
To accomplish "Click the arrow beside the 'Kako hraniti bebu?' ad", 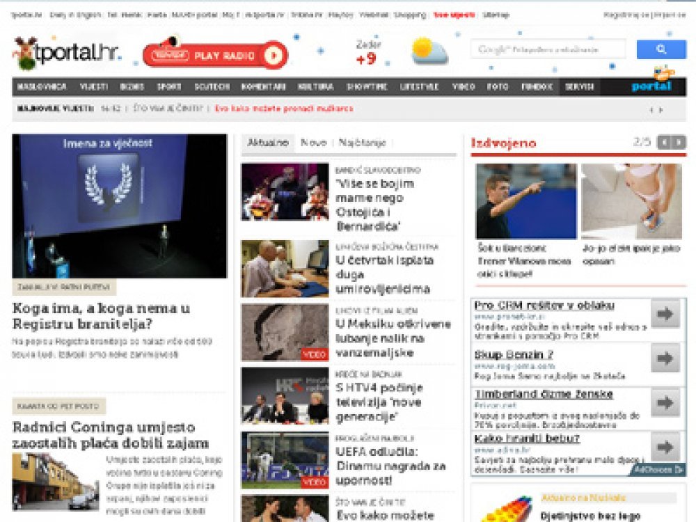I will 665,447.
